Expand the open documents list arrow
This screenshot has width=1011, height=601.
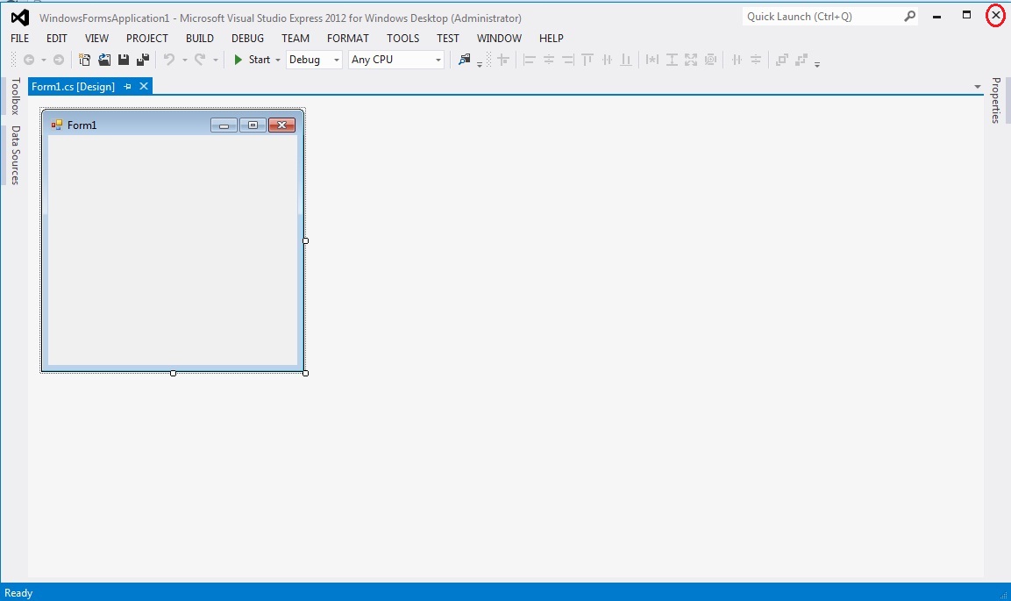click(977, 87)
